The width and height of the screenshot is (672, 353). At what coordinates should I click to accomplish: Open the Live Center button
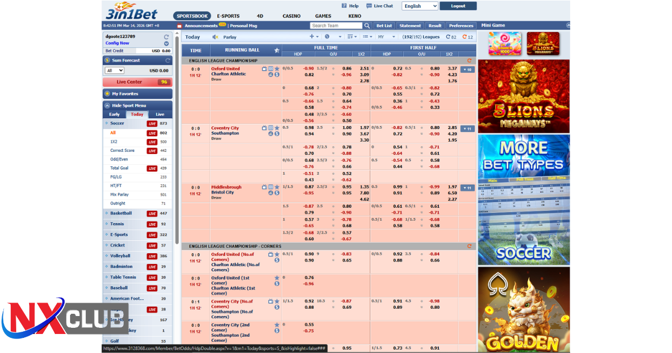coord(137,82)
